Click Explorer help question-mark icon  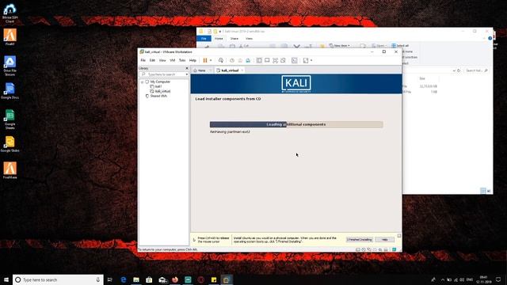(x=490, y=39)
